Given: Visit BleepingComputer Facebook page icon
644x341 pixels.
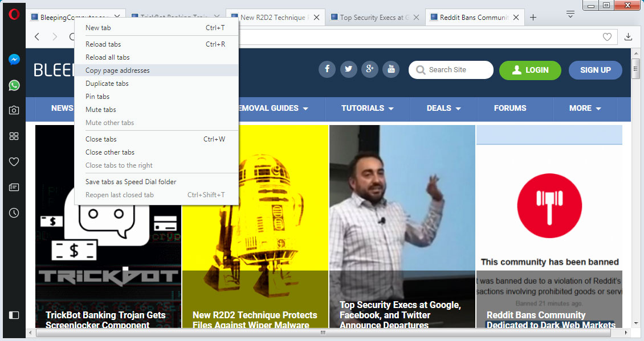Looking at the screenshot, I should (327, 69).
